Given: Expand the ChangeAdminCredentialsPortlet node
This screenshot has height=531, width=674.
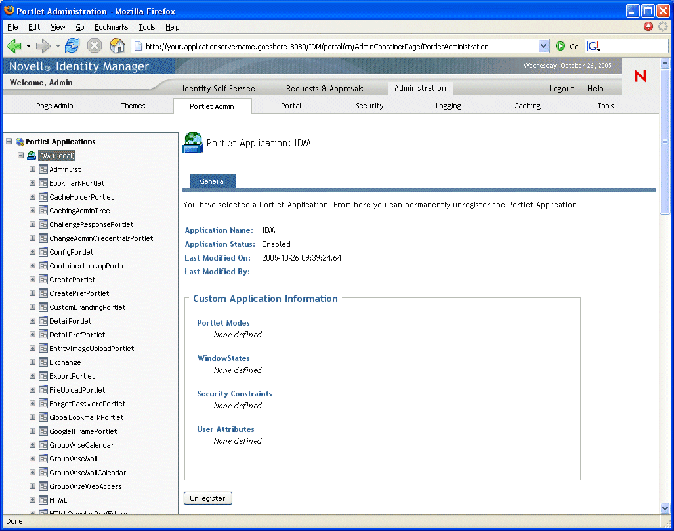Looking at the screenshot, I should pos(32,238).
